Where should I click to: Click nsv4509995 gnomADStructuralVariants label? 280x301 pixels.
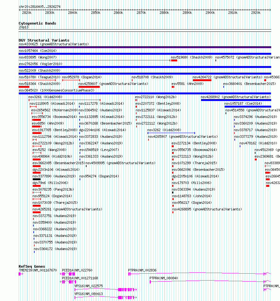coord(120,163)
